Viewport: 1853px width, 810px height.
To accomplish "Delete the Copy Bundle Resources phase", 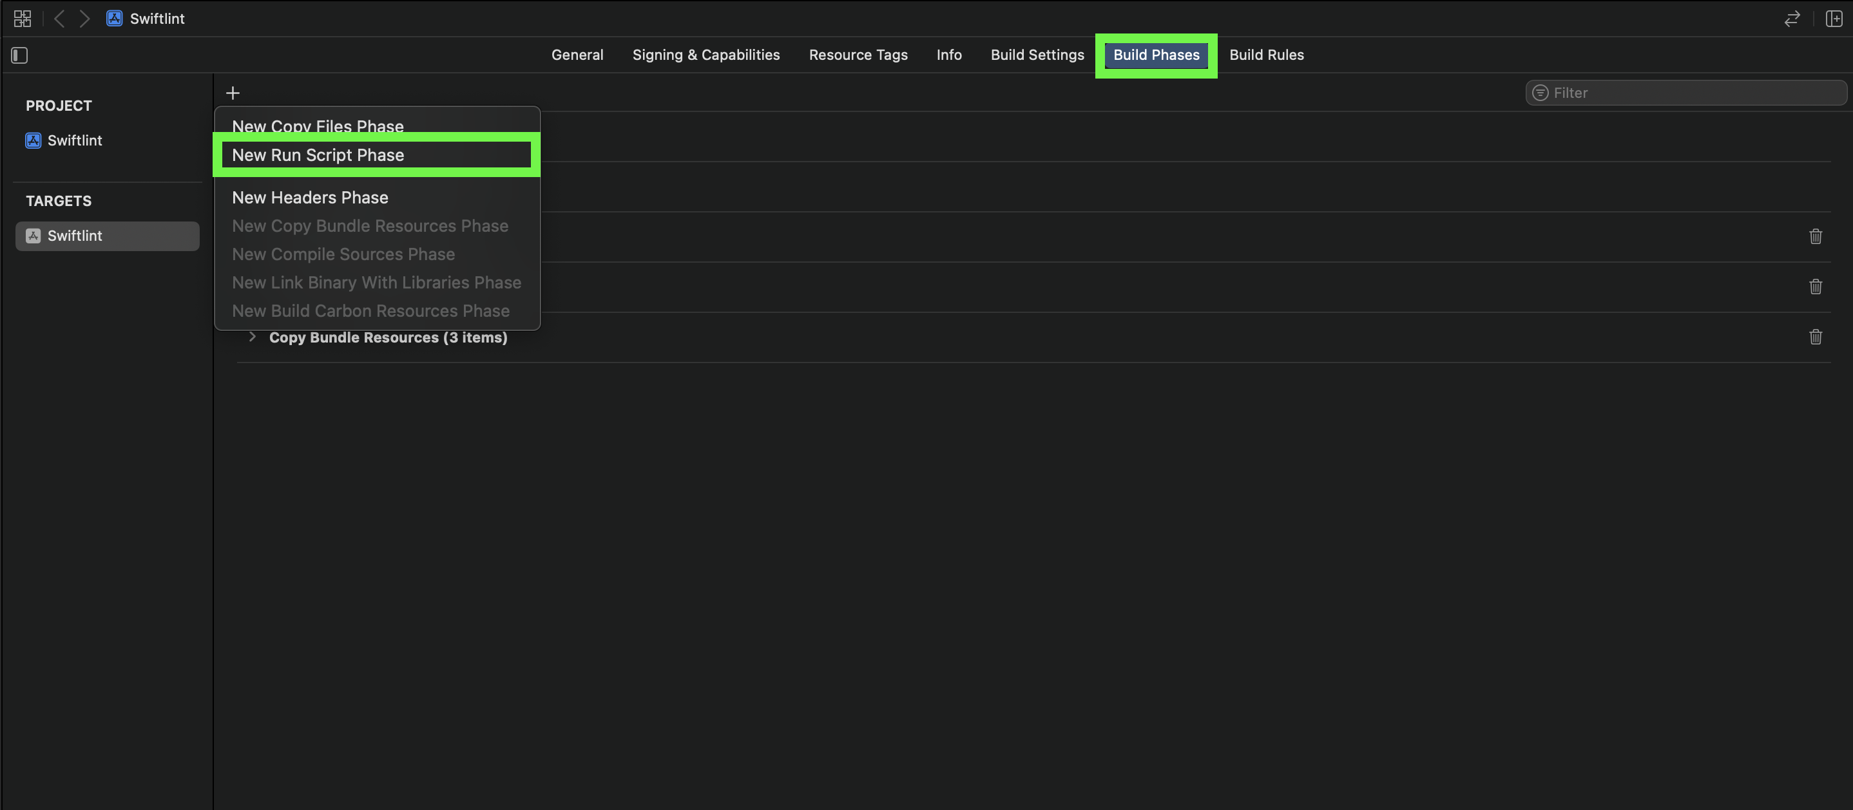I will pos(1815,337).
